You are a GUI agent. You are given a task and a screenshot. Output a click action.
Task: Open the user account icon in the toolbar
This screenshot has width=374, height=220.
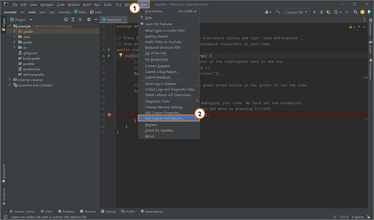268,12
